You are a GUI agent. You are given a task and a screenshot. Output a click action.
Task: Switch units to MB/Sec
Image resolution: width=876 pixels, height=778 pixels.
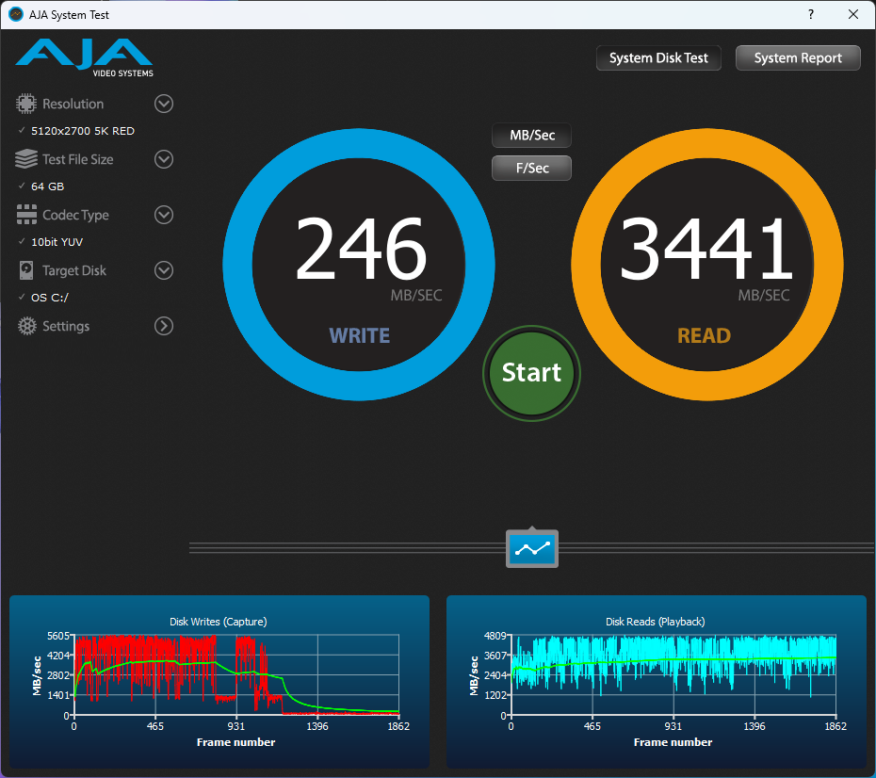click(532, 136)
